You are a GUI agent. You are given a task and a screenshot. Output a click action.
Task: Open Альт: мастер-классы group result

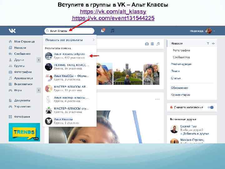[70, 99]
